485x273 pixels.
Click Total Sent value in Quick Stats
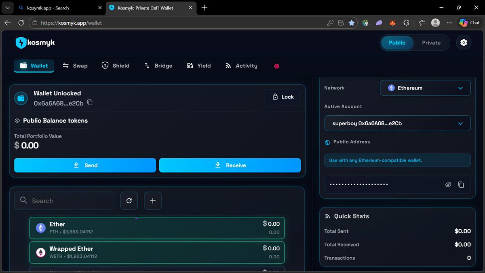pyautogui.click(x=463, y=231)
